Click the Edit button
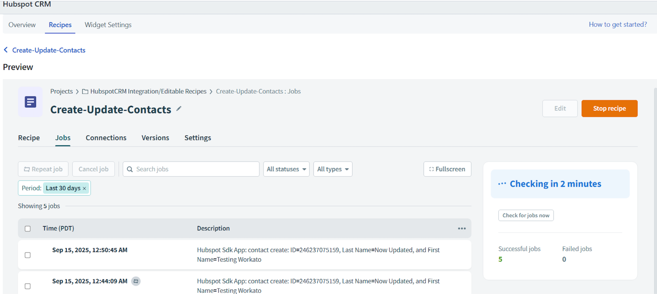 (x=560, y=108)
